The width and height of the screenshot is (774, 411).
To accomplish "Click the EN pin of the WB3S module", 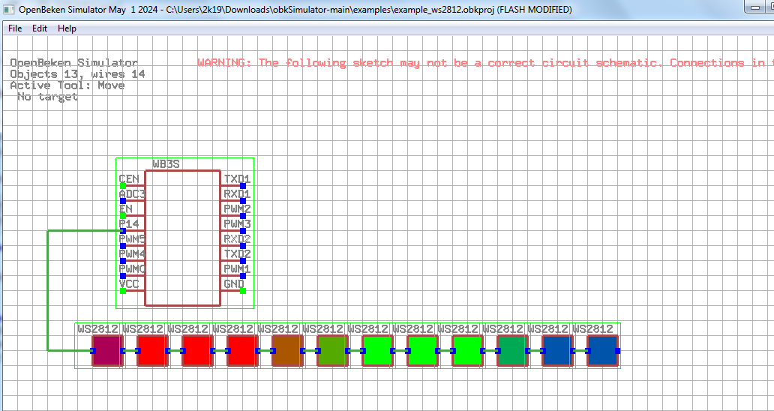I will pos(123,216).
